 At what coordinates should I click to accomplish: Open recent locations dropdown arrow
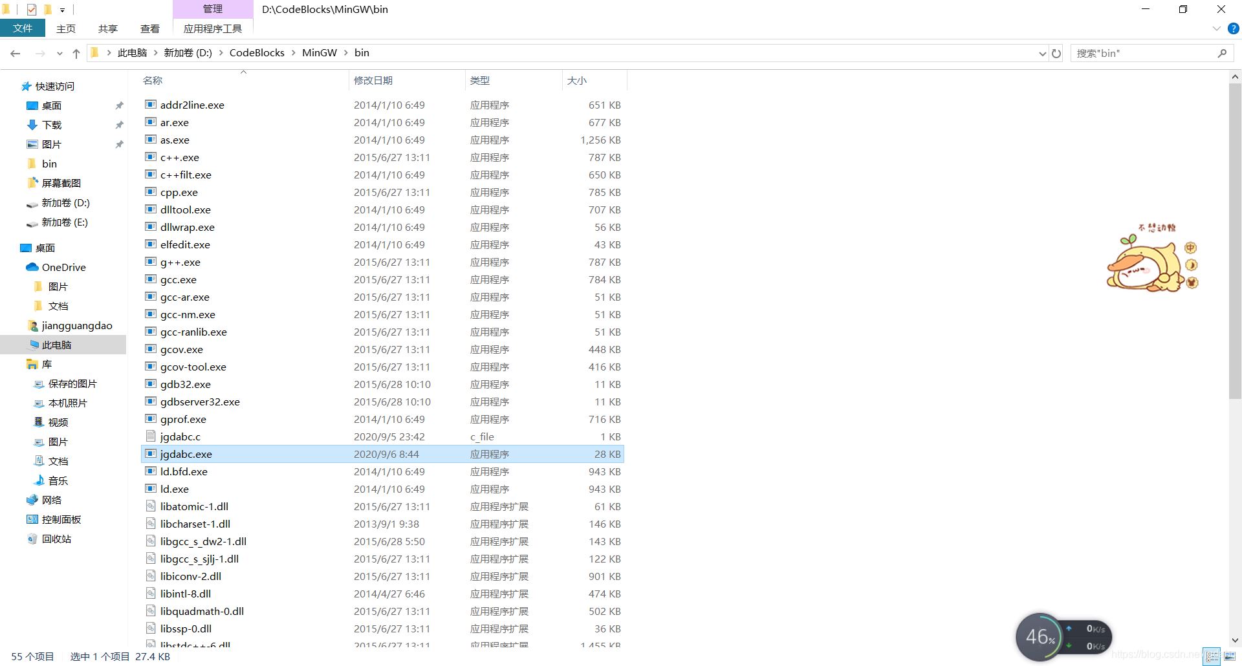coord(60,54)
